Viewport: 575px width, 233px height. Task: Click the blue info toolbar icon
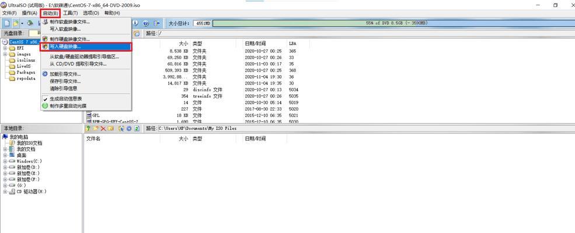click(135, 23)
